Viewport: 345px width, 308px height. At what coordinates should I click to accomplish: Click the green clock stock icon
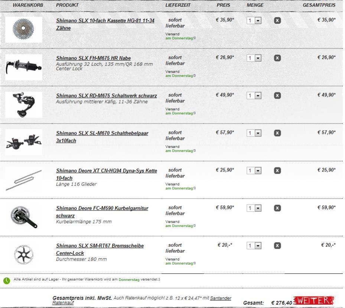tap(7, 280)
